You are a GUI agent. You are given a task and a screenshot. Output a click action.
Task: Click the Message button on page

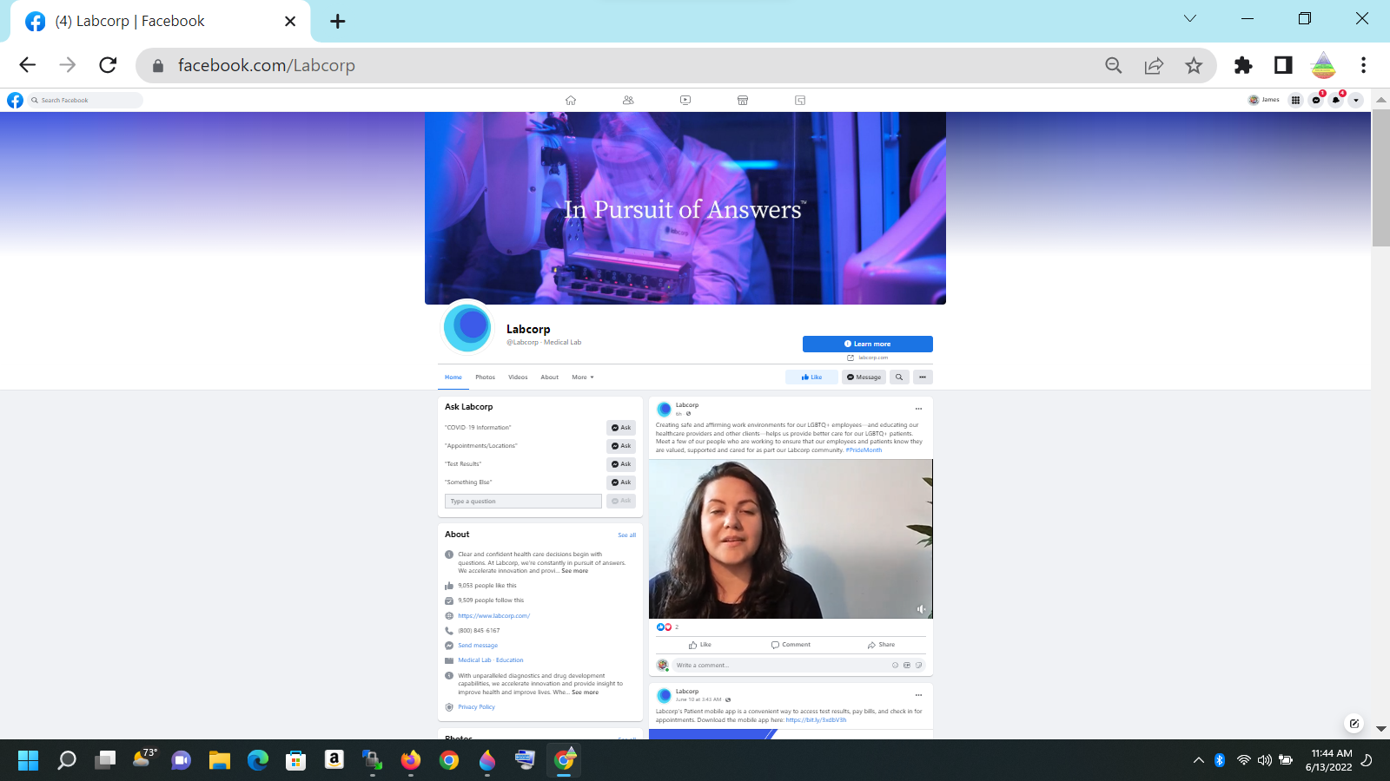tap(864, 377)
